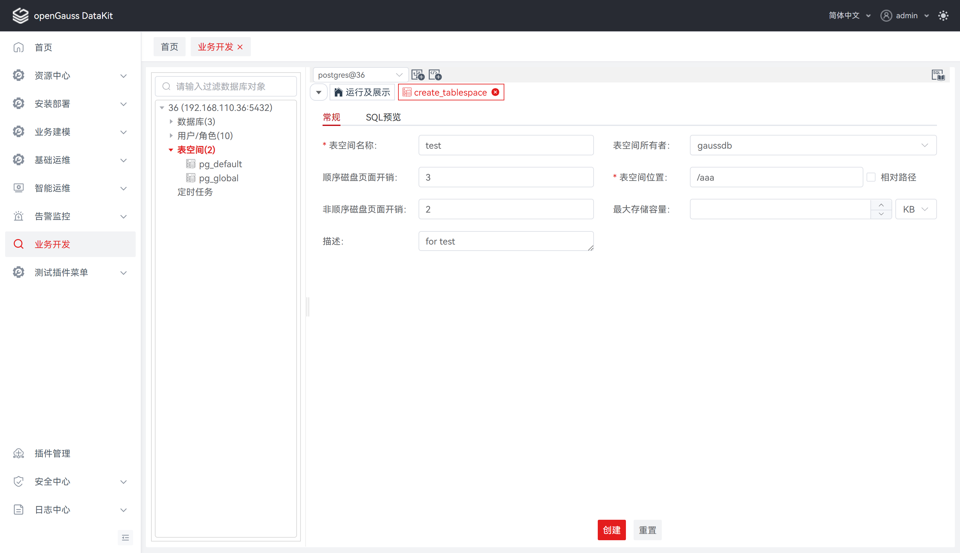Click the 资源中心 gear icon
The image size is (960, 553).
tap(19, 75)
